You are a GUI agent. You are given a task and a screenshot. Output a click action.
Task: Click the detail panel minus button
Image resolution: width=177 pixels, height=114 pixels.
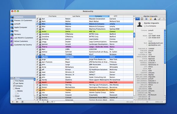coord(143,102)
